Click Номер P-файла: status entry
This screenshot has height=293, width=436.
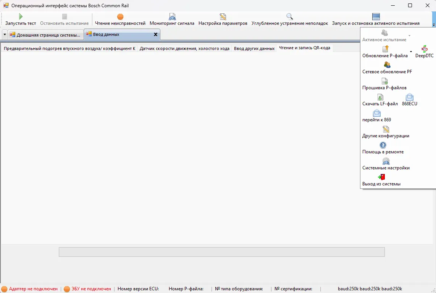click(186, 289)
